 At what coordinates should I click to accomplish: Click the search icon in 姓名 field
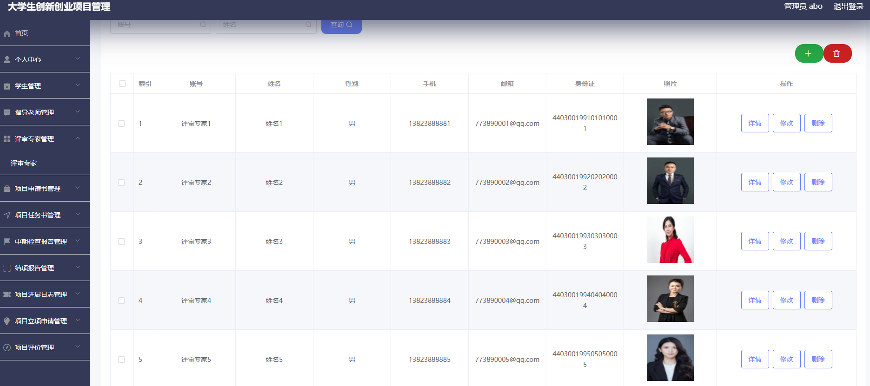tap(308, 25)
